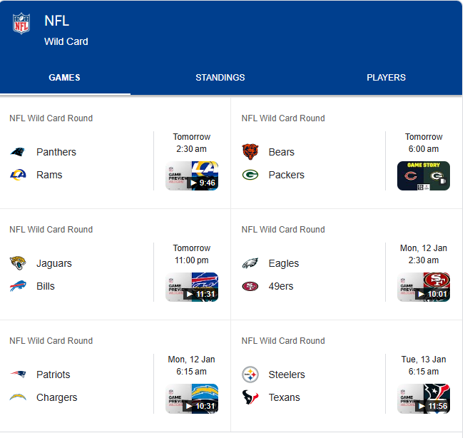The width and height of the screenshot is (465, 438).
Task: Open the Chargers team name link
Action: pyautogui.click(x=56, y=397)
